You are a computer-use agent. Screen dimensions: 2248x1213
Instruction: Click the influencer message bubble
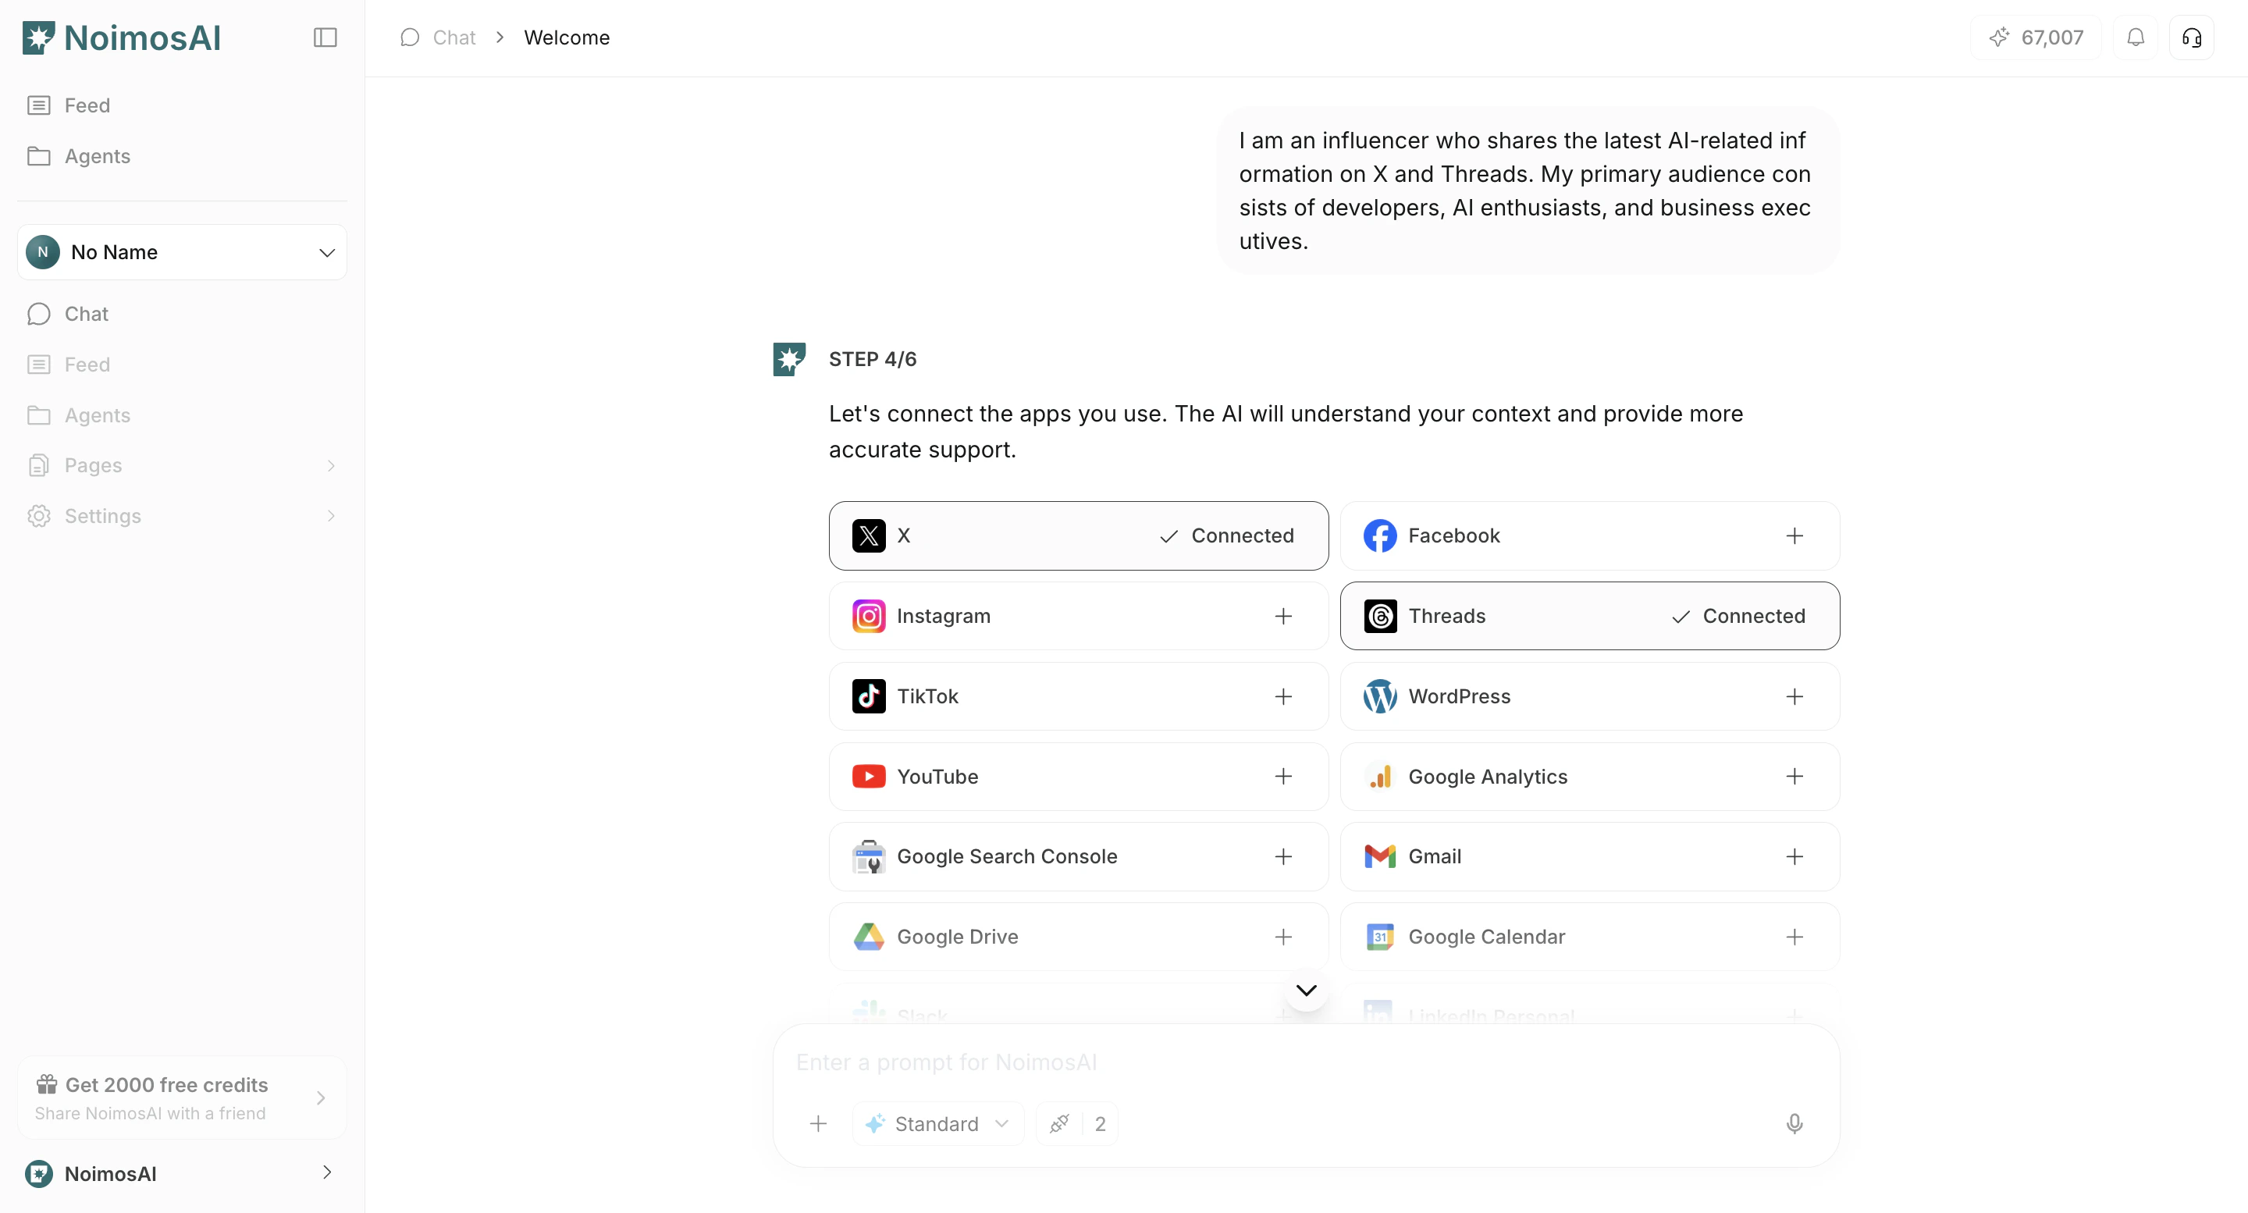[1529, 191]
